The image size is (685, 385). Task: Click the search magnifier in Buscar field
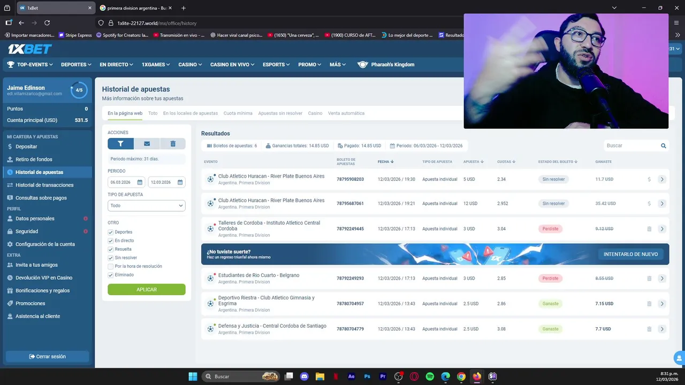tap(664, 145)
